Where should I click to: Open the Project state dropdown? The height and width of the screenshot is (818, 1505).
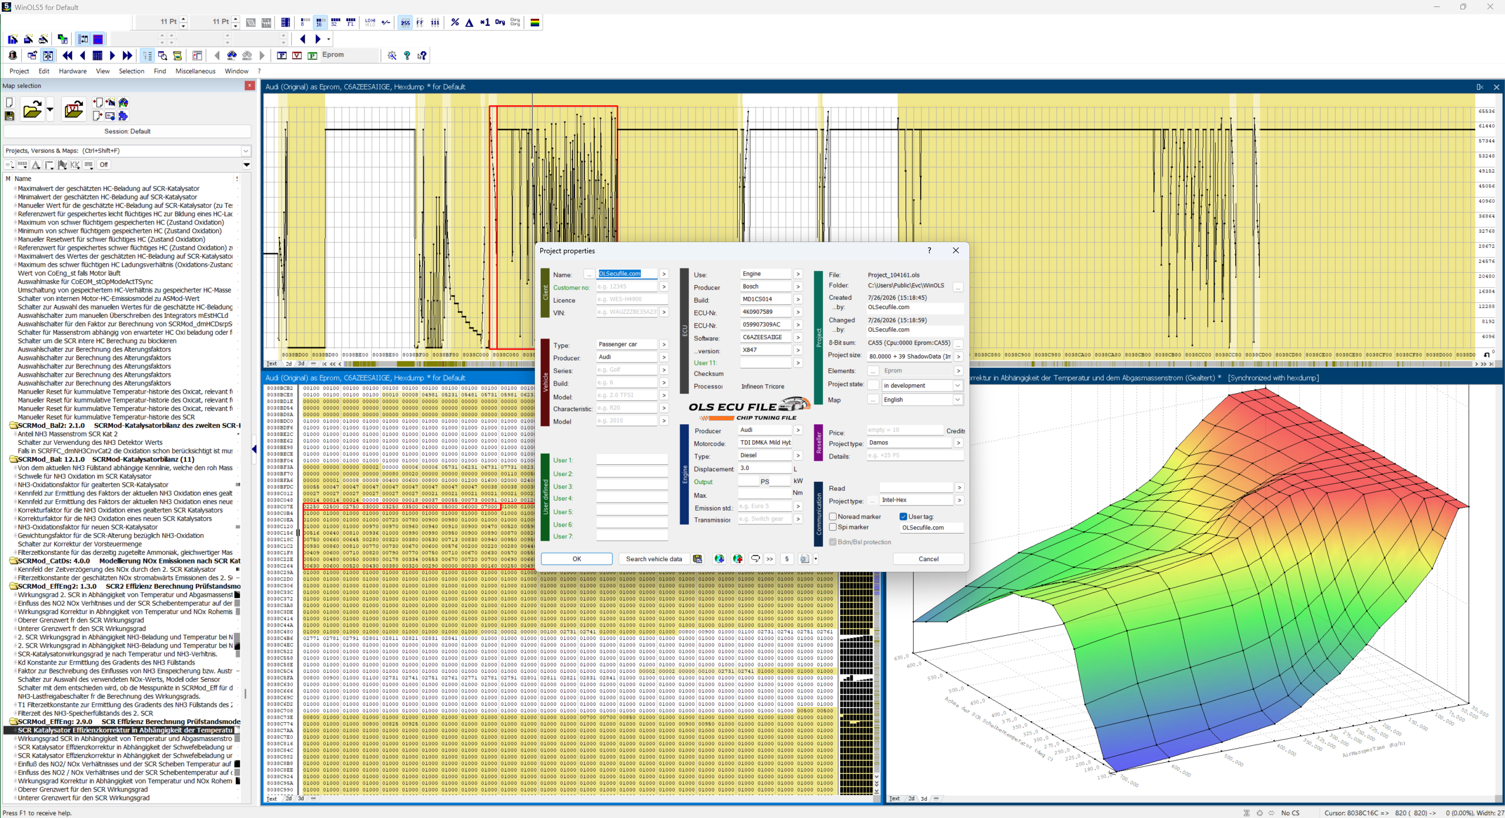coord(958,385)
